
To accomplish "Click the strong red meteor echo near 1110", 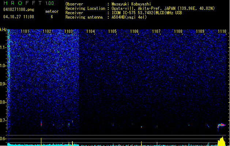I will [221, 125].
